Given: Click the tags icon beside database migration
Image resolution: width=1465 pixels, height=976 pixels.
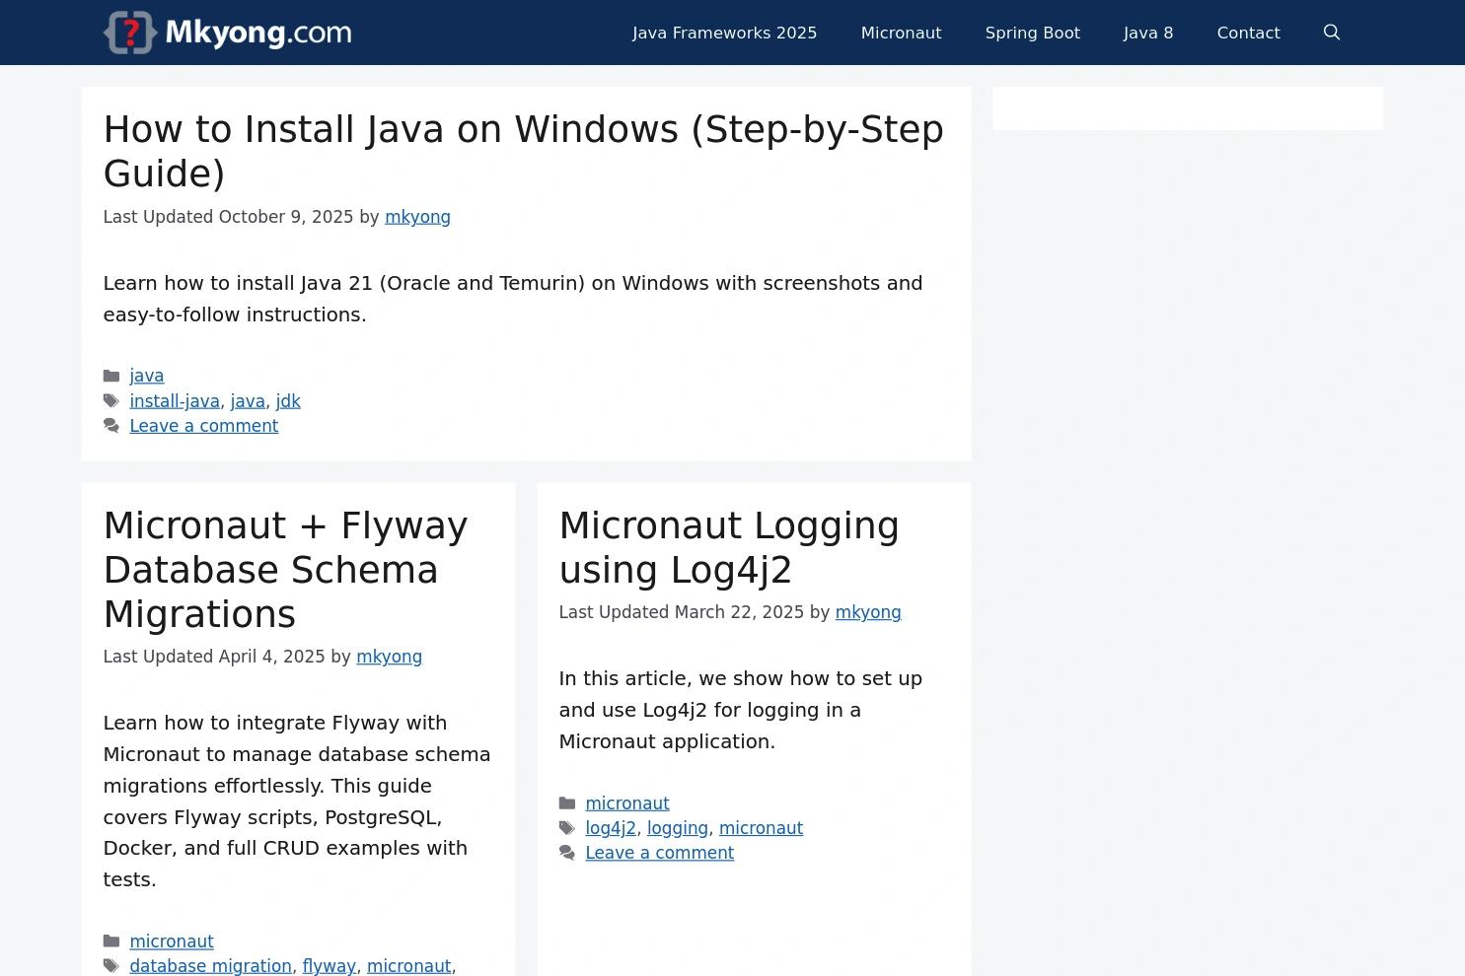Looking at the screenshot, I should point(111,966).
